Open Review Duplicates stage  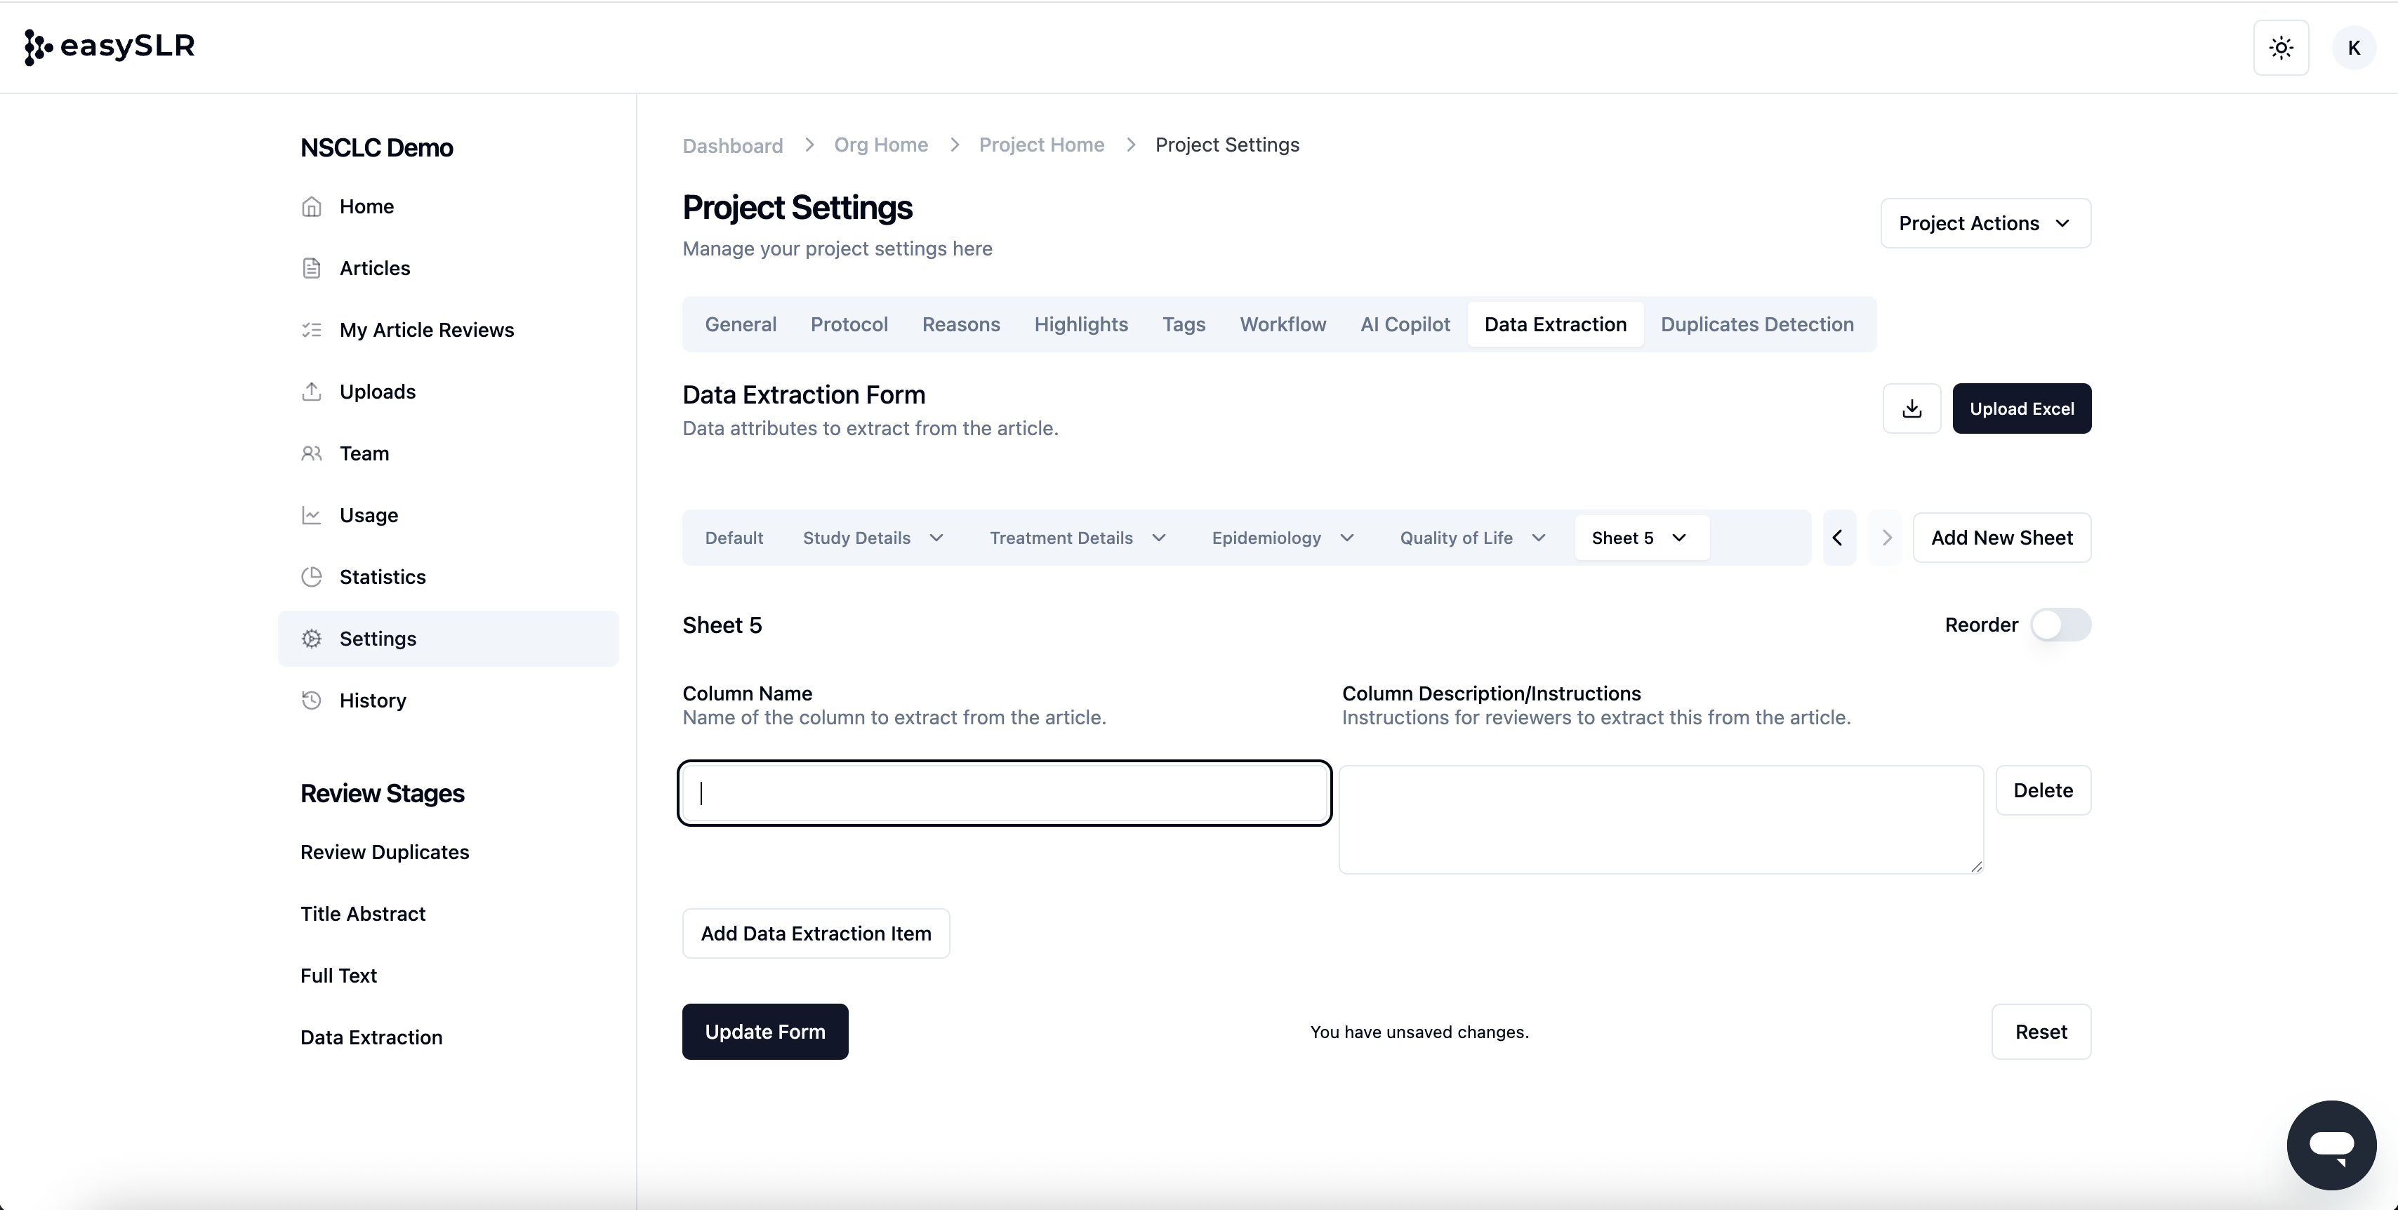click(385, 853)
